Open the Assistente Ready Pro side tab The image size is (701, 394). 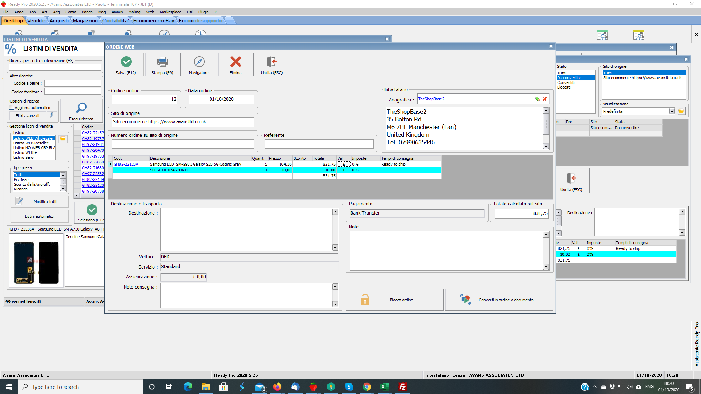tap(697, 344)
